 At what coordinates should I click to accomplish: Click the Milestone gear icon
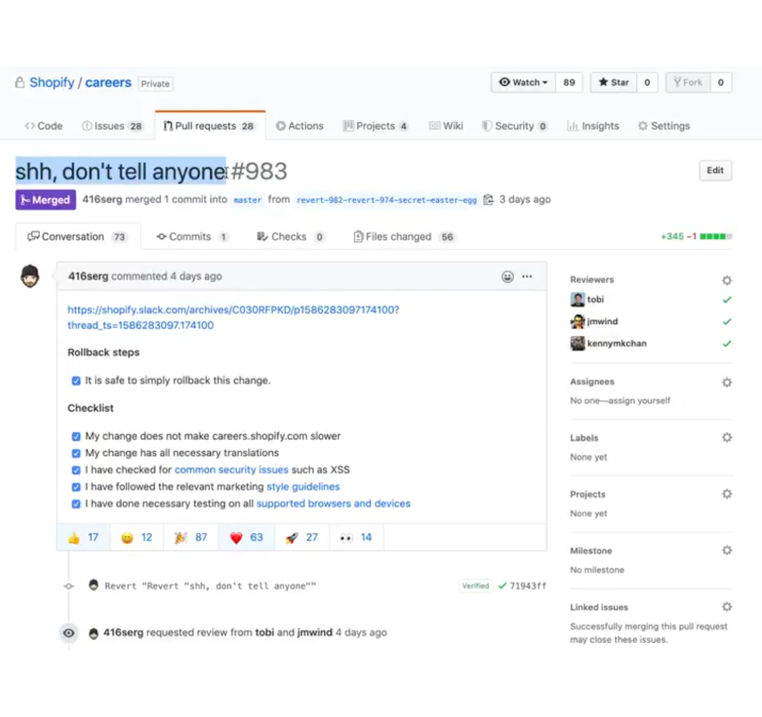(x=727, y=550)
